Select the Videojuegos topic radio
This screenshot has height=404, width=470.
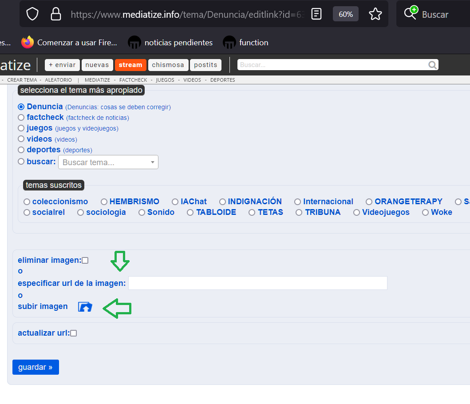356,212
